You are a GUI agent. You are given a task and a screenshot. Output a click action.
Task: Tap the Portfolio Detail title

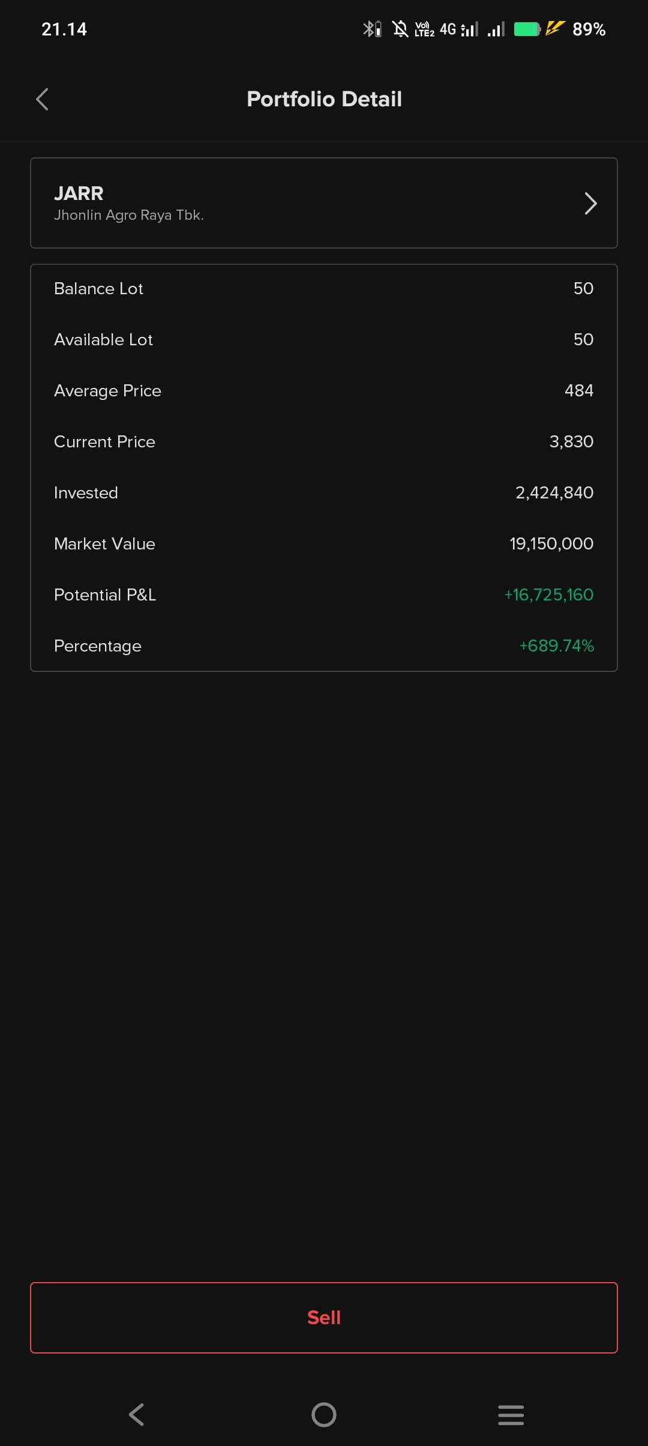(x=324, y=99)
